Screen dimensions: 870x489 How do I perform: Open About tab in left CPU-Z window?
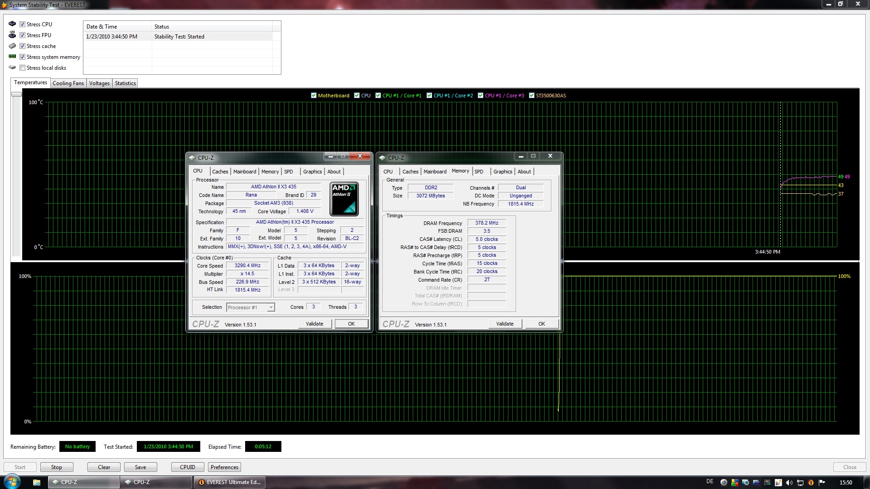[334, 172]
